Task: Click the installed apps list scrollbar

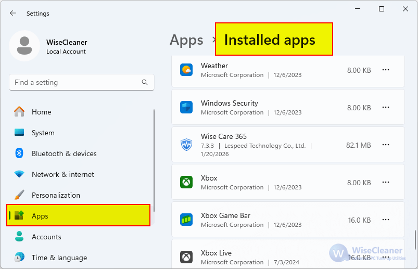Action: (x=415, y=240)
